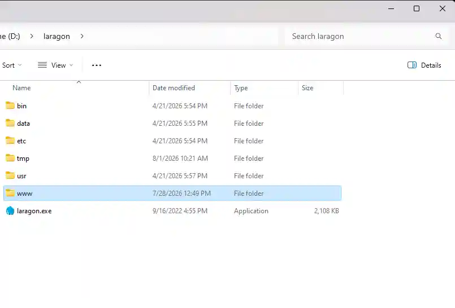This screenshot has height=308, width=455.
Task: Click bin folder name text
Action: (x=22, y=106)
